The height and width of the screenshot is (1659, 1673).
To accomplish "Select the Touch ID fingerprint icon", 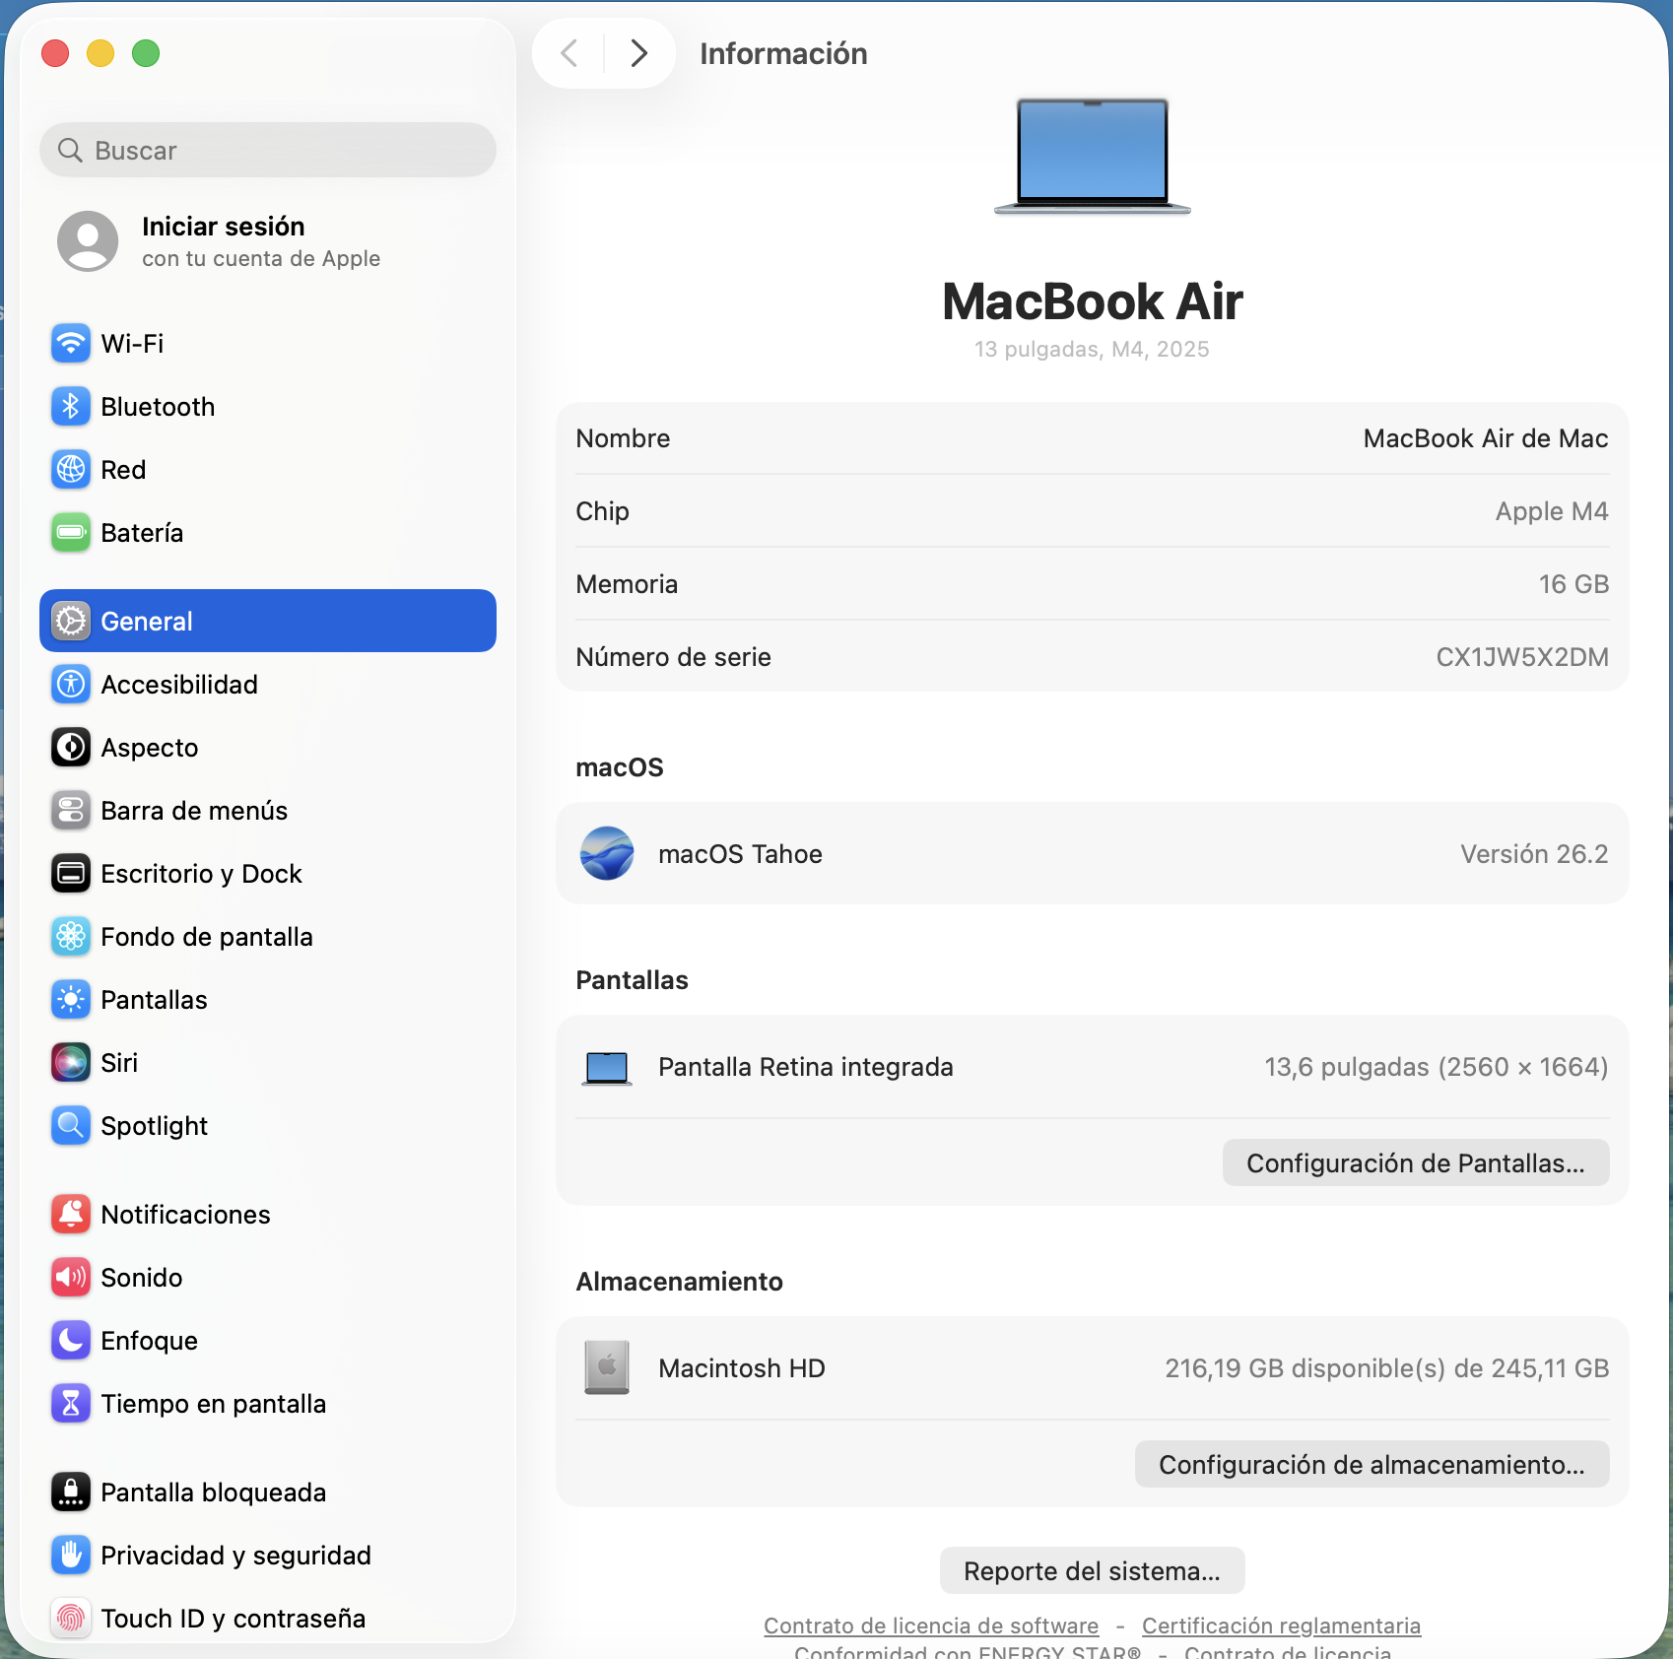I will [x=71, y=1619].
